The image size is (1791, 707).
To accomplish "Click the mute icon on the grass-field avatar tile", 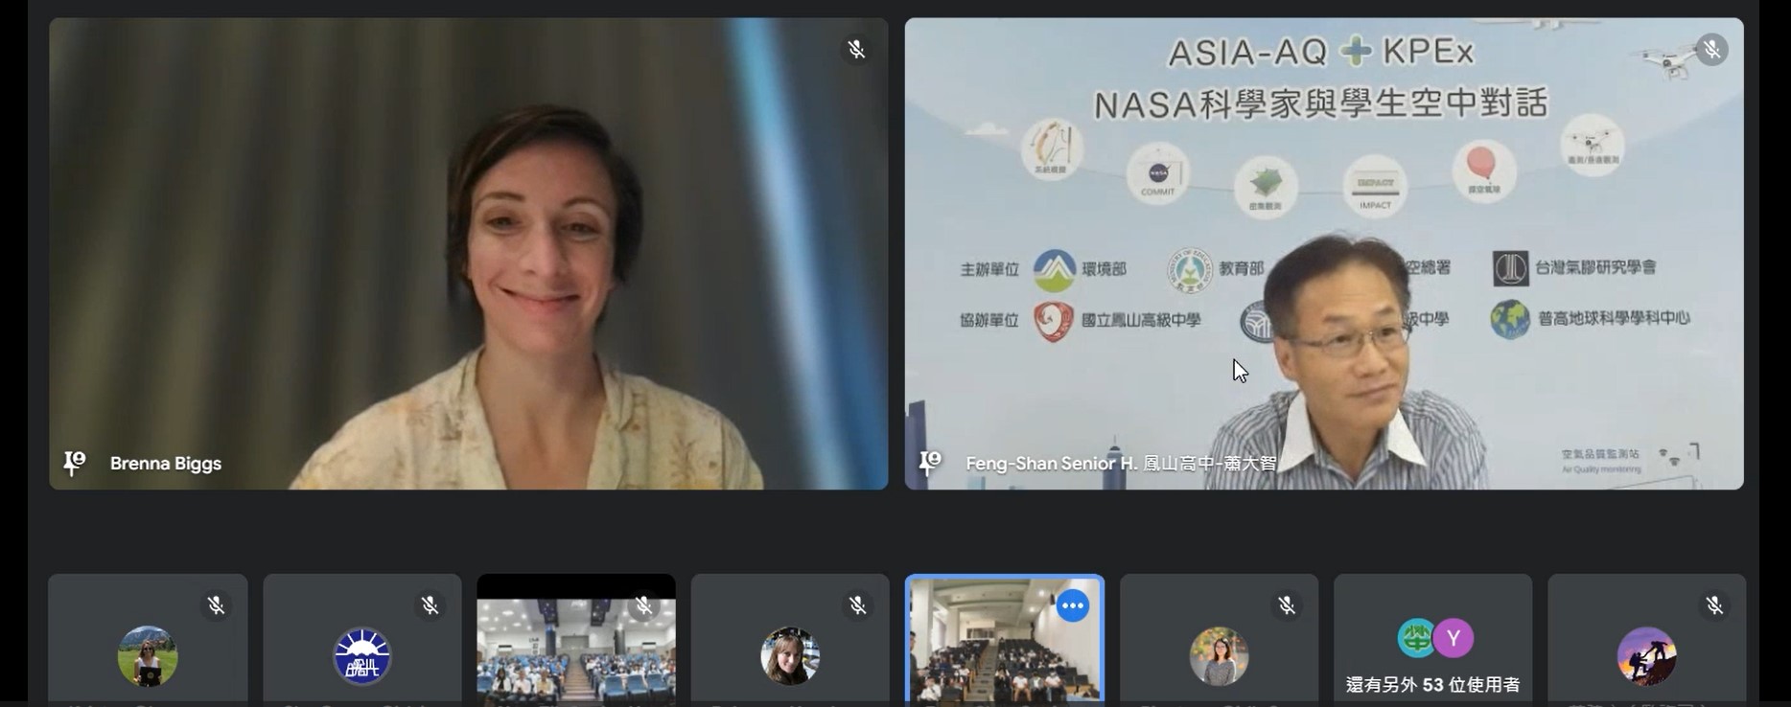I will click(216, 605).
